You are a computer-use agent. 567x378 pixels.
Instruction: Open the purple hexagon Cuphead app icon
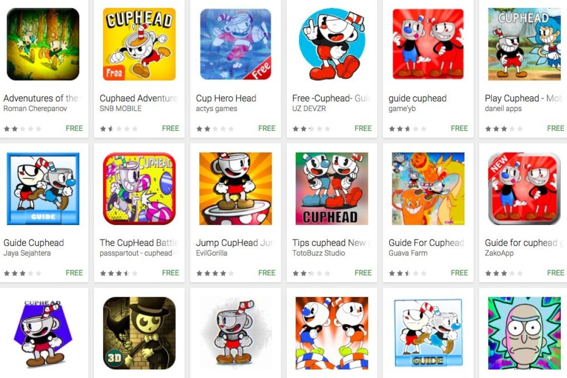43,333
